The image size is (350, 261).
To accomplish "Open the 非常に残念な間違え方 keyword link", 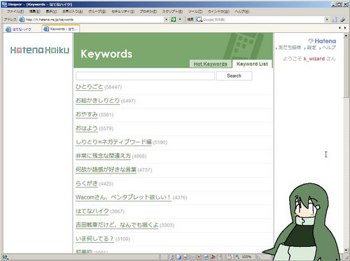I will (103, 155).
